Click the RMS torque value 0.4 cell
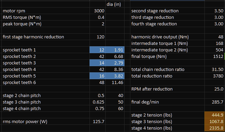This screenshot has height=132, width=225. pos(97,17)
